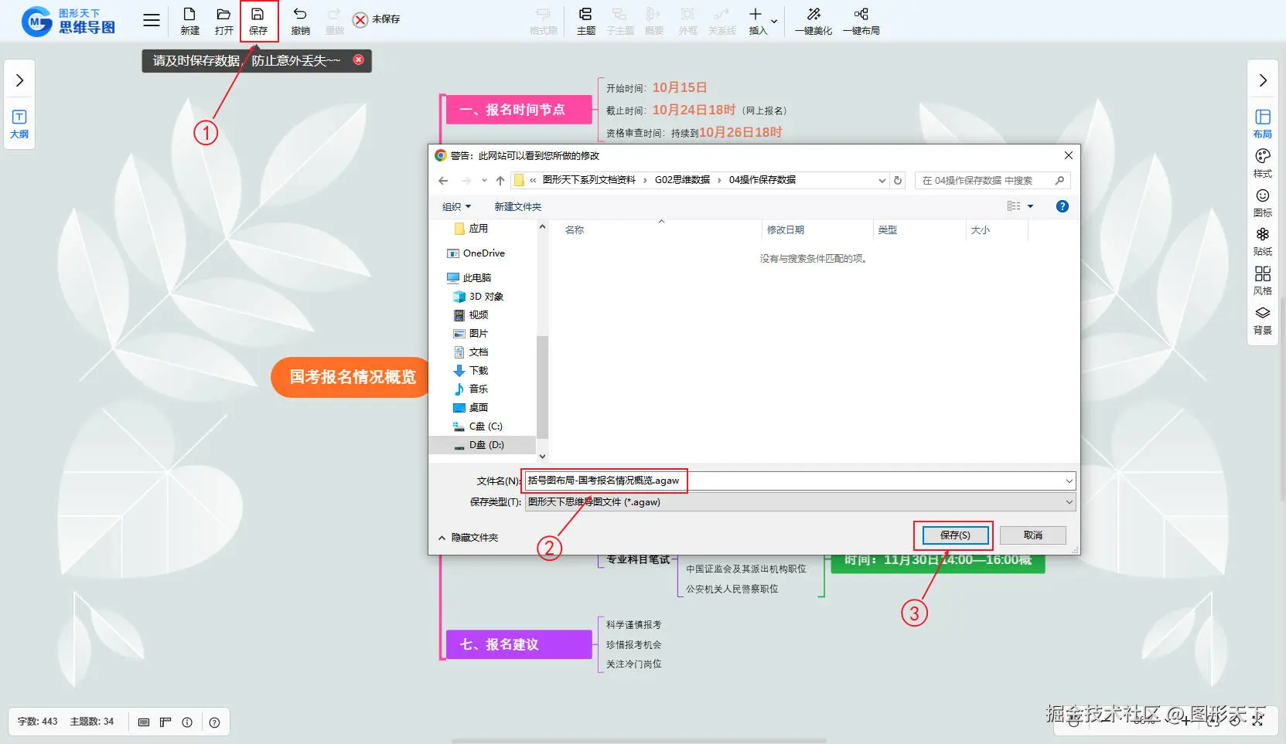
Task: Click the help icon in the status bar
Action: [x=214, y=722]
